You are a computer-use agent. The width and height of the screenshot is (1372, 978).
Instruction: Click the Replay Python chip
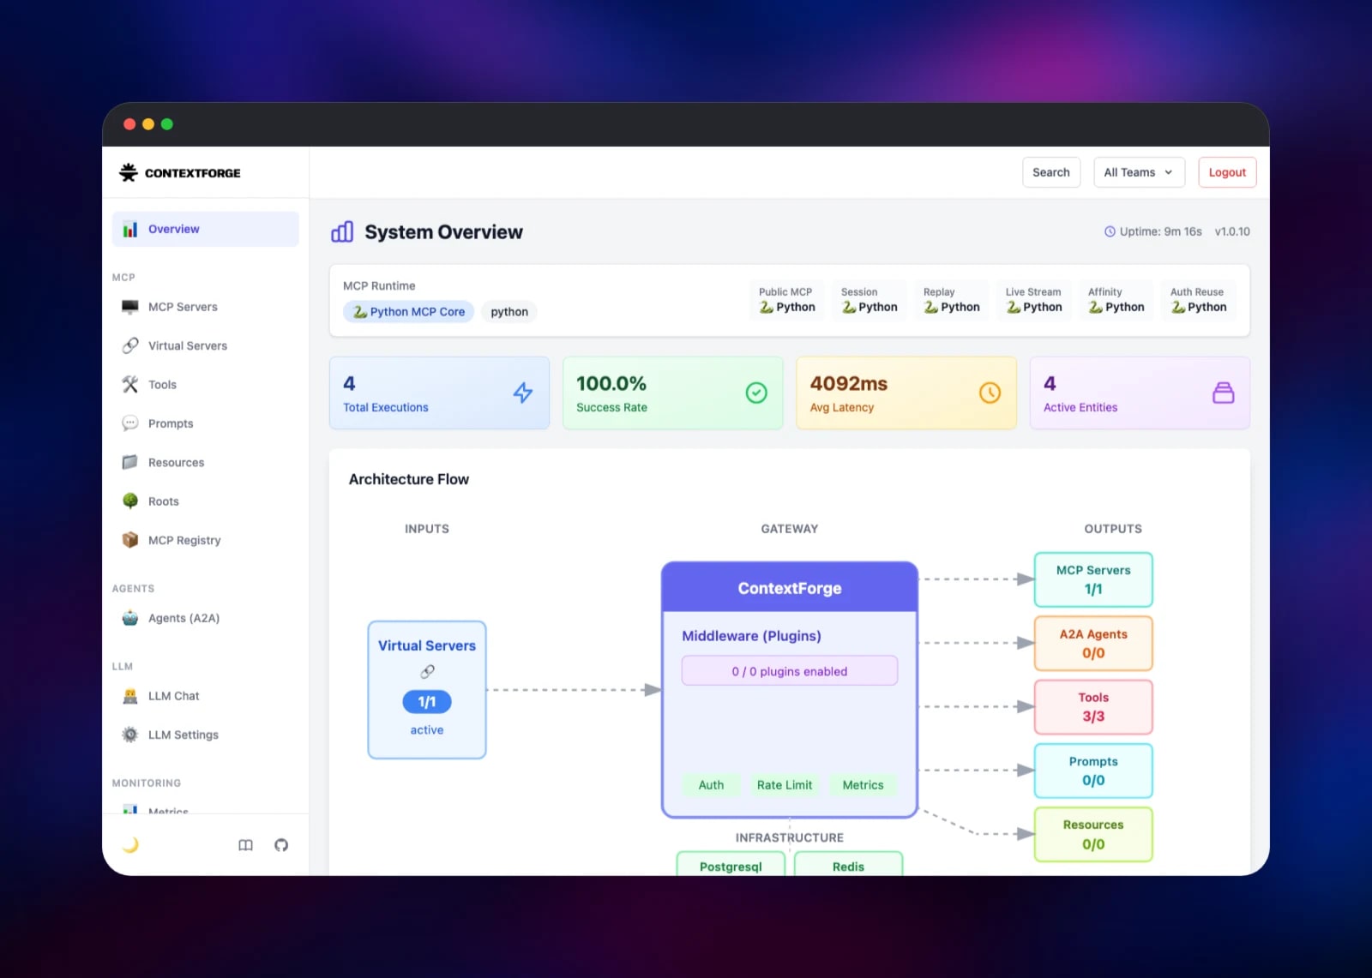pyautogui.click(x=952, y=300)
